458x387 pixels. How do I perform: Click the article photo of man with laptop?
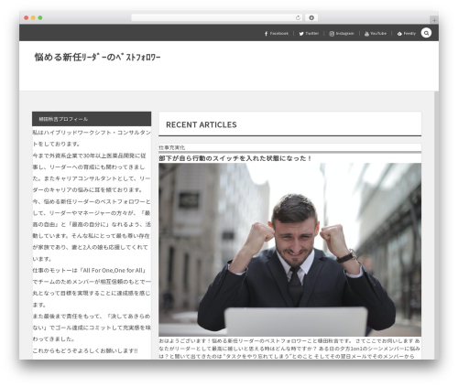click(289, 250)
